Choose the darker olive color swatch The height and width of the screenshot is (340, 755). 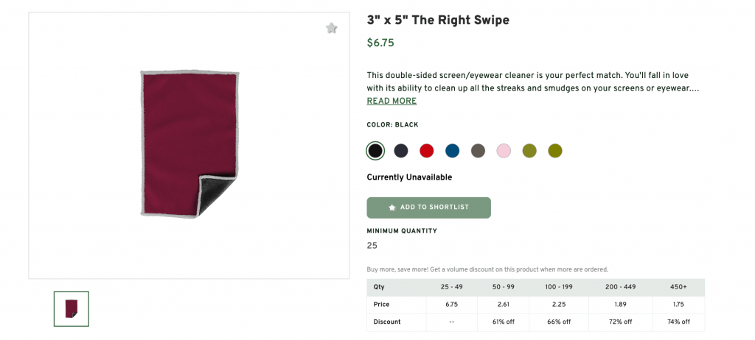click(x=554, y=151)
